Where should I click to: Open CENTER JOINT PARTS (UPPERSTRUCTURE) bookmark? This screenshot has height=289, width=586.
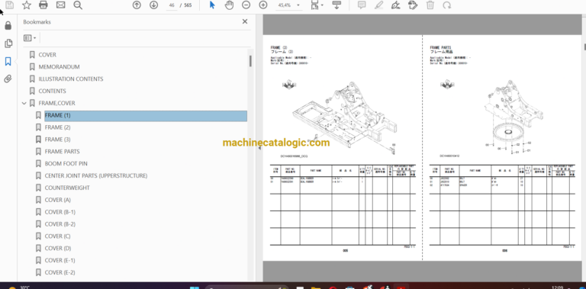click(95, 175)
